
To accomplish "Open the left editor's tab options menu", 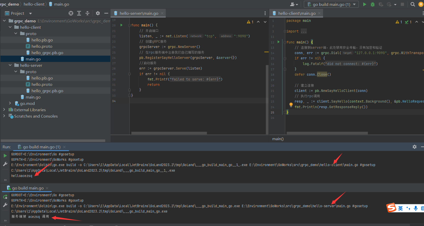I will click(265, 13).
